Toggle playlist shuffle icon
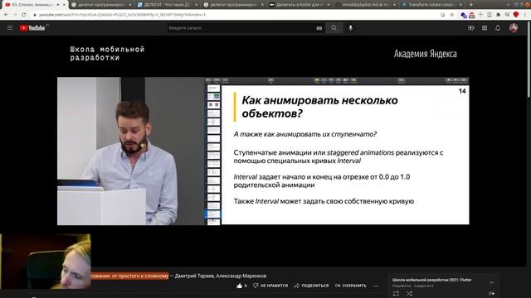 point(409,294)
